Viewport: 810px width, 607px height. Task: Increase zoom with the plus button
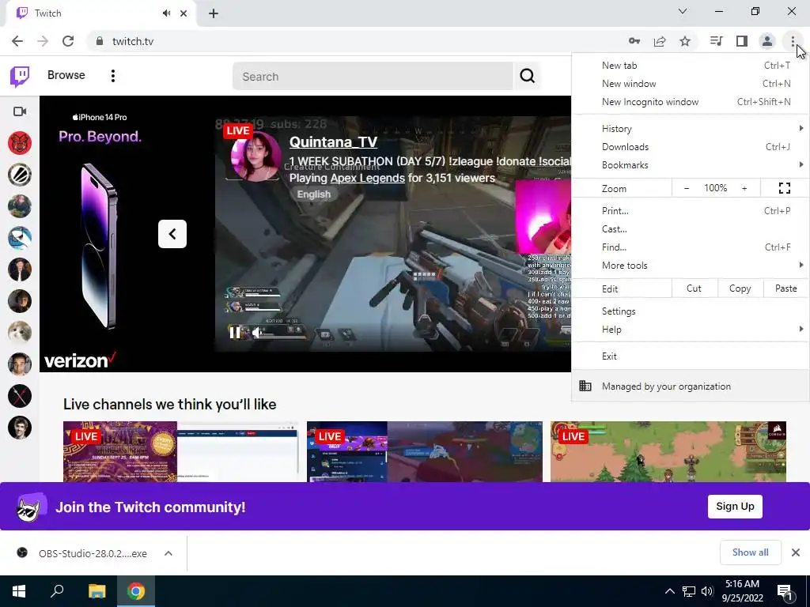pyautogui.click(x=744, y=188)
